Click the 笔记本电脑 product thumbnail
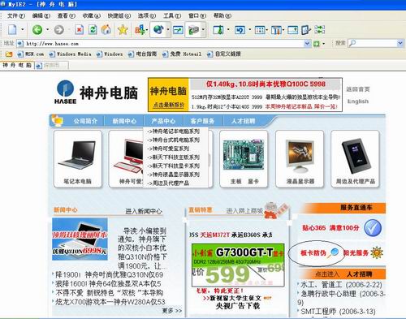Image resolution: width=406 pixels, height=319 pixels. pyautogui.click(x=78, y=159)
